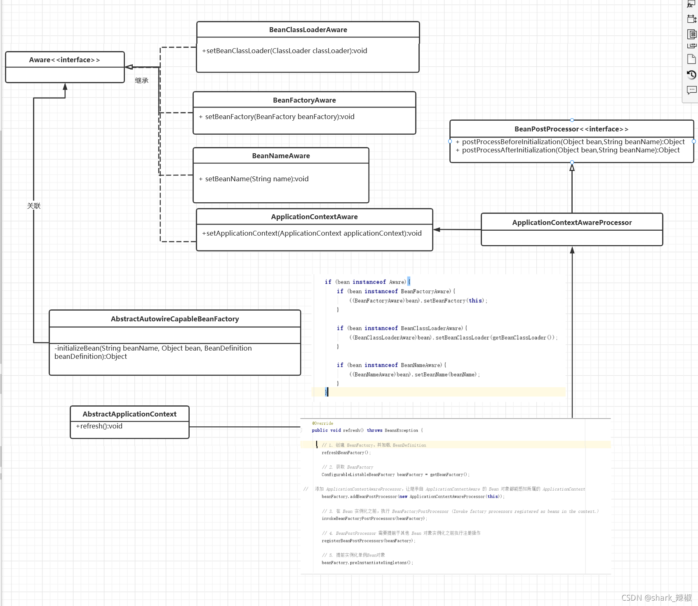Click the getBeanFactory() assignment code line

point(395,475)
